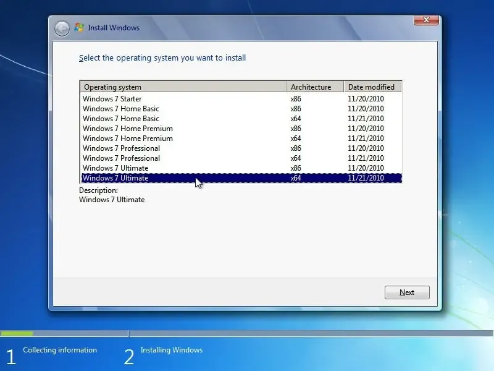The width and height of the screenshot is (494, 371).
Task: Click the Install Windows title text
Action: pyautogui.click(x=115, y=28)
